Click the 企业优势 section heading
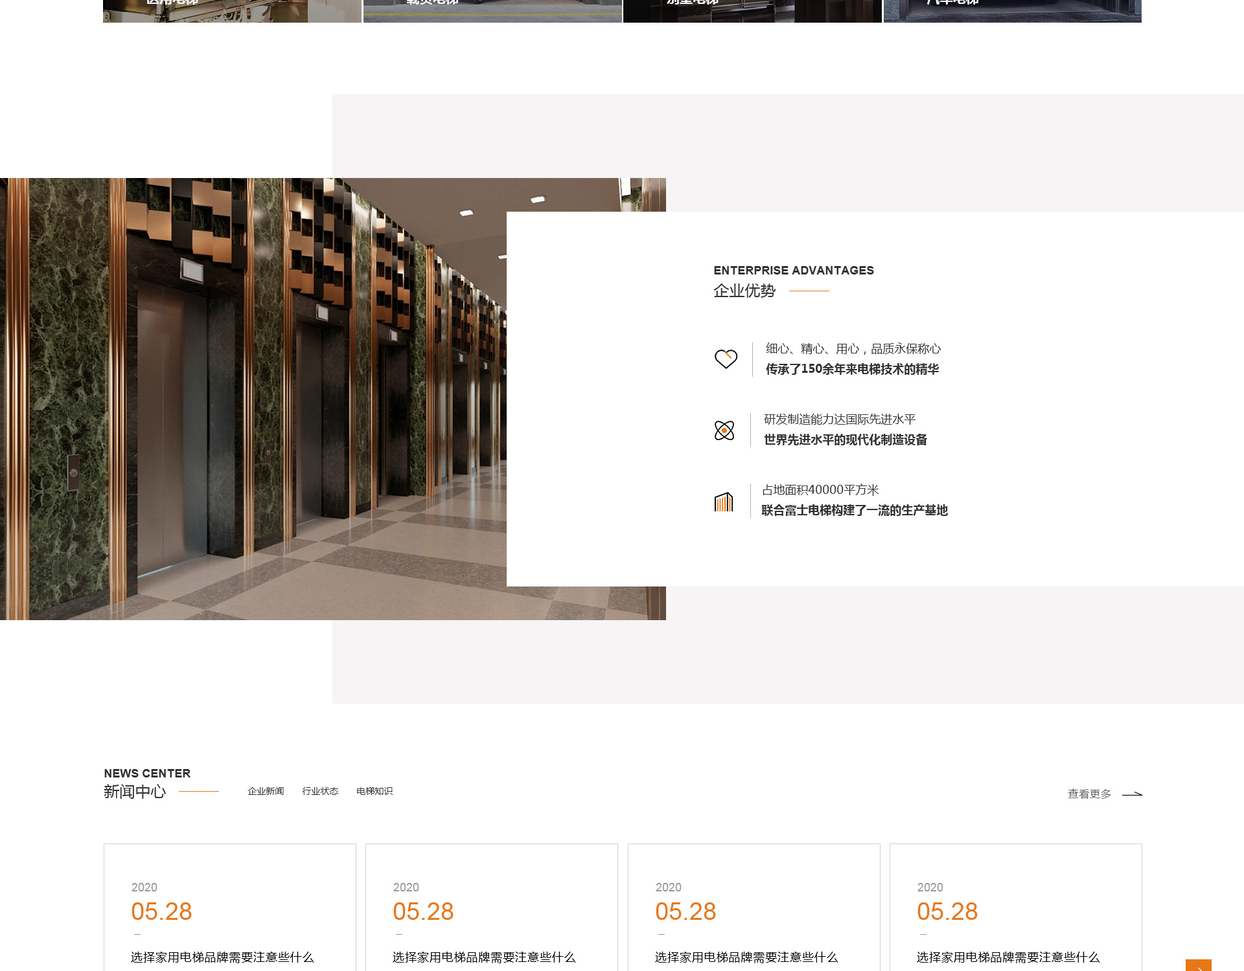Screen dimensions: 1244x971 click(744, 291)
